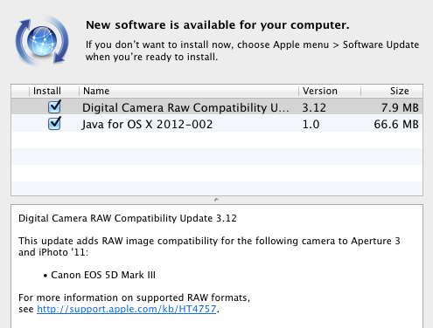Click the 7.9 MB size cell
Viewport: 433px width, 328px height.
click(x=400, y=108)
